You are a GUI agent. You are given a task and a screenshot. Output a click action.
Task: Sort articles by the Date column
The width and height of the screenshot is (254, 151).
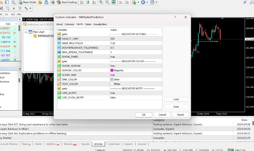pyautogui.click(x=244, y=120)
